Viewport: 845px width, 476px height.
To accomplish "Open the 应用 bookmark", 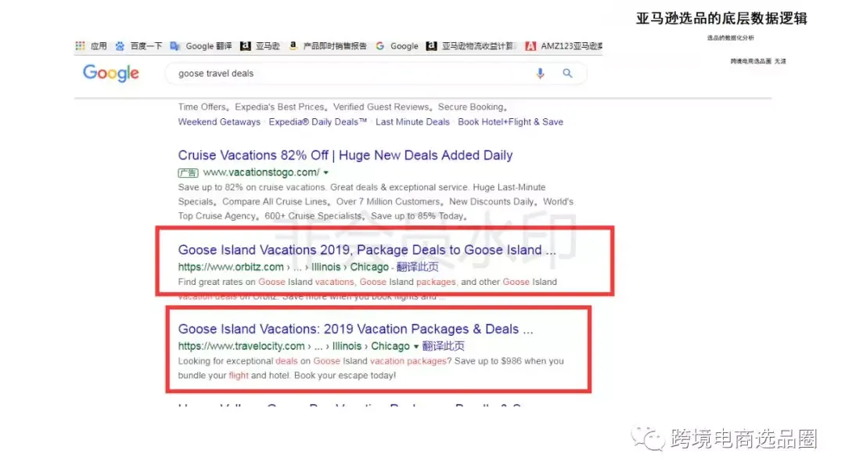I will pyautogui.click(x=99, y=46).
